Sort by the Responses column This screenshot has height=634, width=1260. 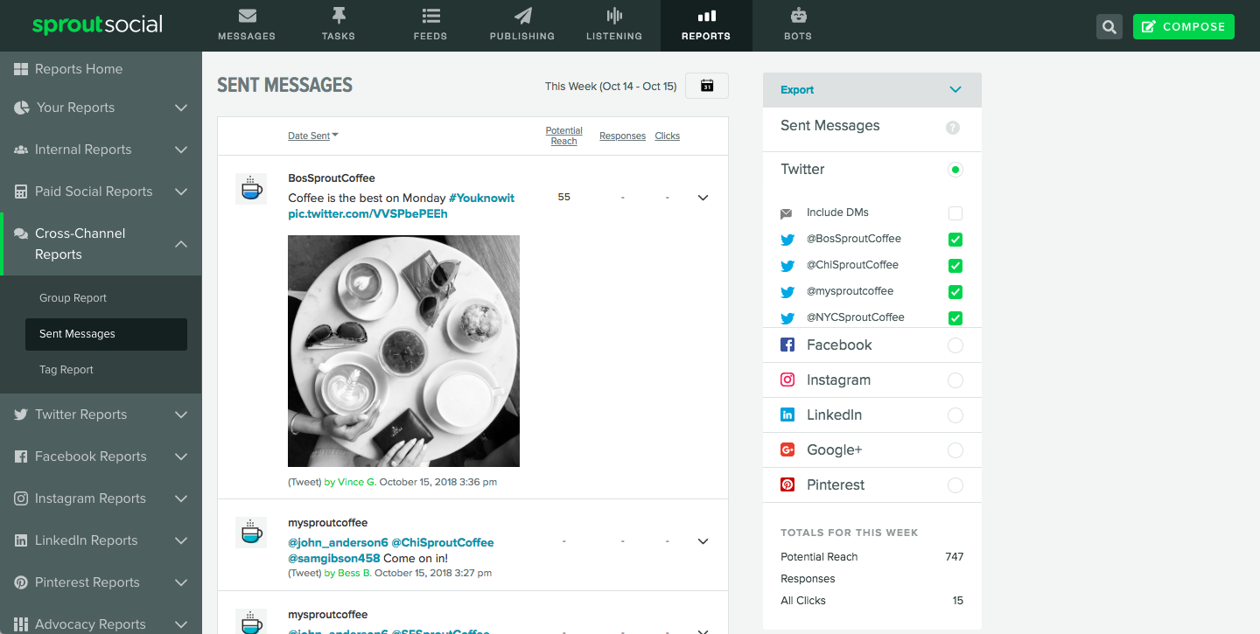(x=622, y=136)
